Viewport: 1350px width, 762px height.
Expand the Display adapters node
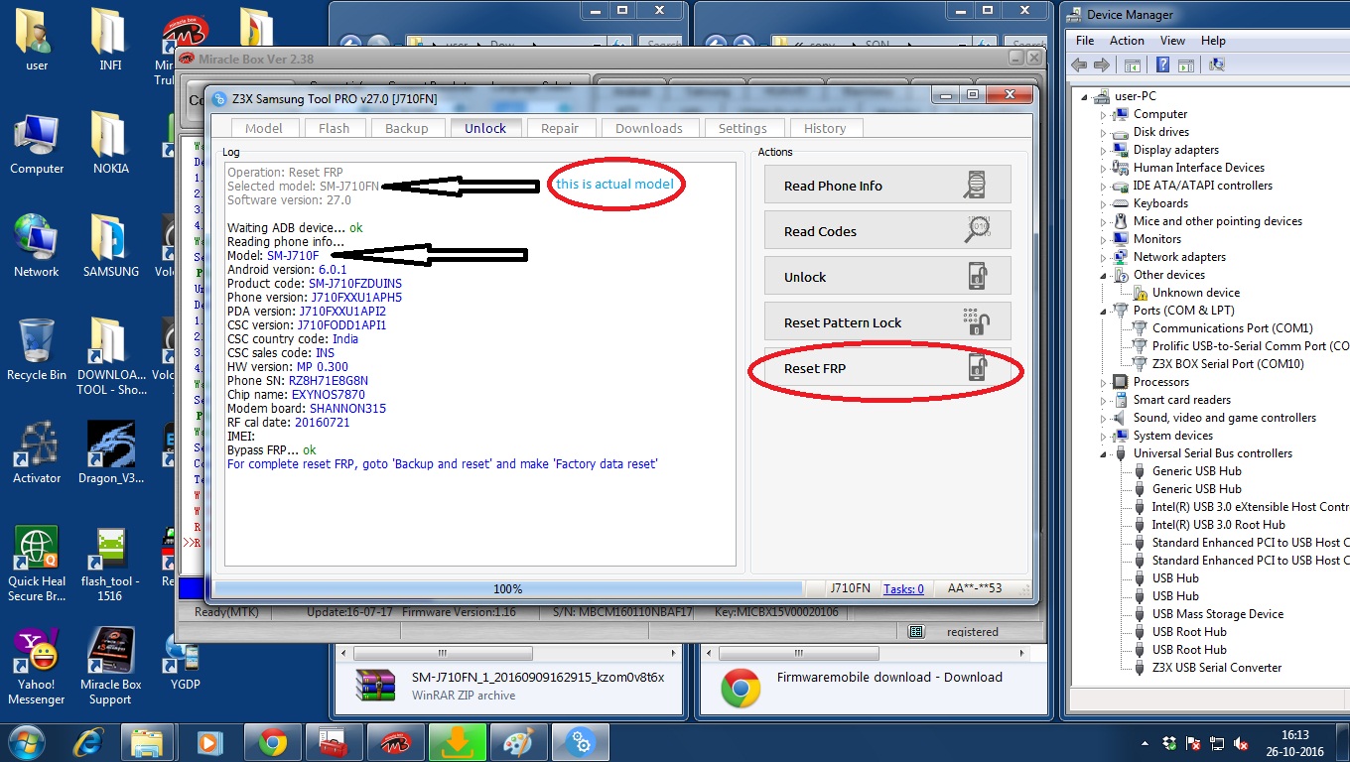pyautogui.click(x=1103, y=150)
